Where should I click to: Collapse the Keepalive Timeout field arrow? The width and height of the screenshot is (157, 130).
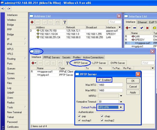click(x=121, y=102)
